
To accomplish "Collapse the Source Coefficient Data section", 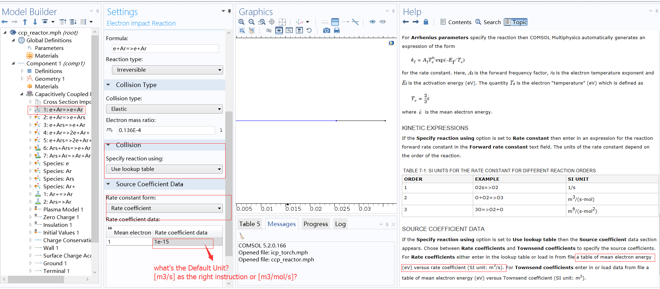I will coord(108,184).
